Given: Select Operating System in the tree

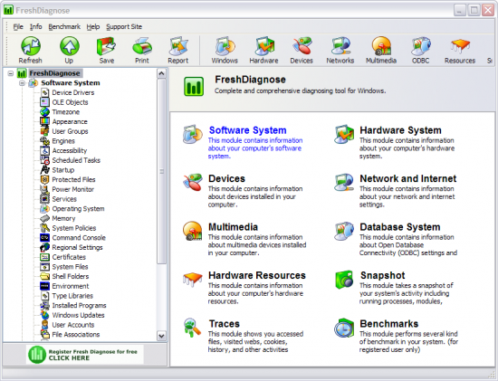Looking at the screenshot, I should click(78, 209).
